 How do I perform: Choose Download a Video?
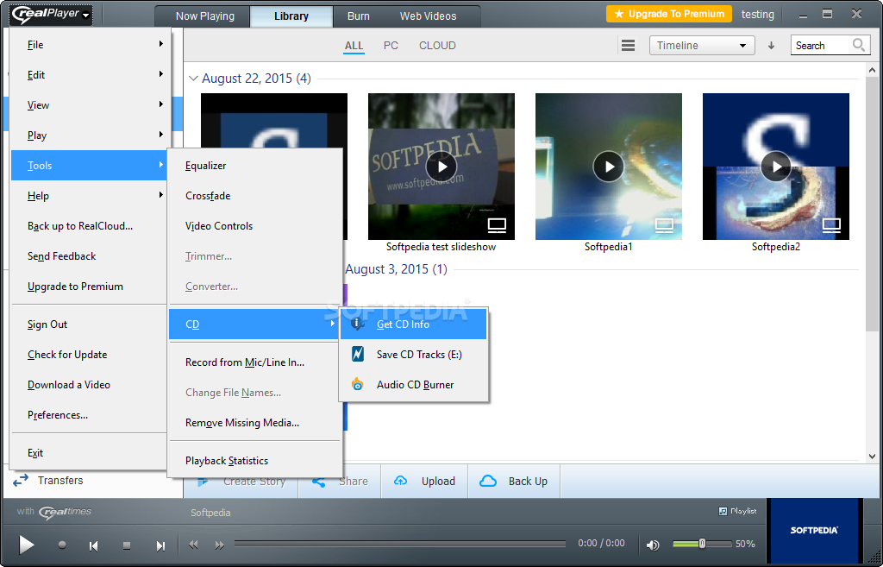tap(90, 384)
